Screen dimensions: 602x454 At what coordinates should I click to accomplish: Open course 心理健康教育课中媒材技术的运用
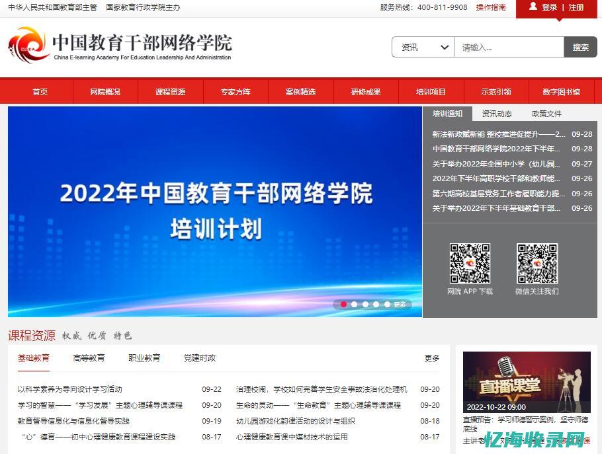292,437
